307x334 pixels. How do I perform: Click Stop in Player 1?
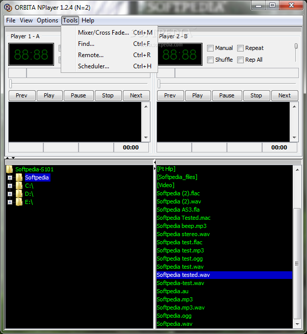tap(108, 95)
